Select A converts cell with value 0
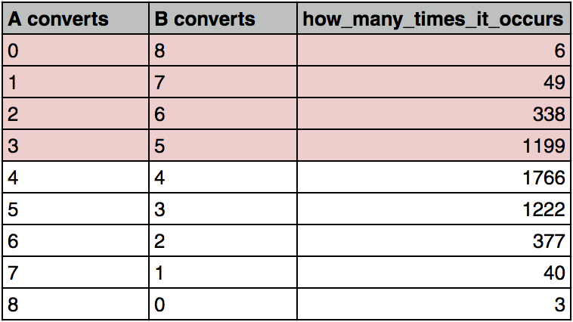 [76, 50]
